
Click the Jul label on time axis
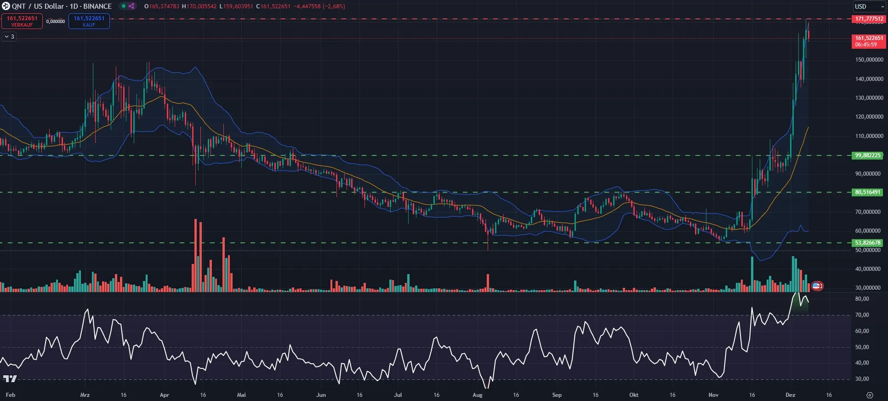point(398,395)
